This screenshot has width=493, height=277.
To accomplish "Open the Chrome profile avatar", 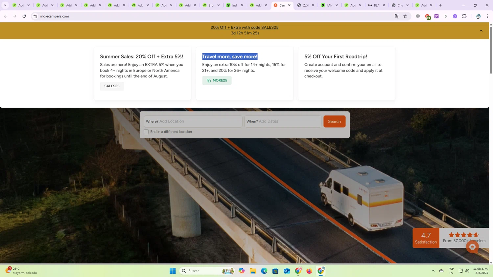I will tap(478, 16).
